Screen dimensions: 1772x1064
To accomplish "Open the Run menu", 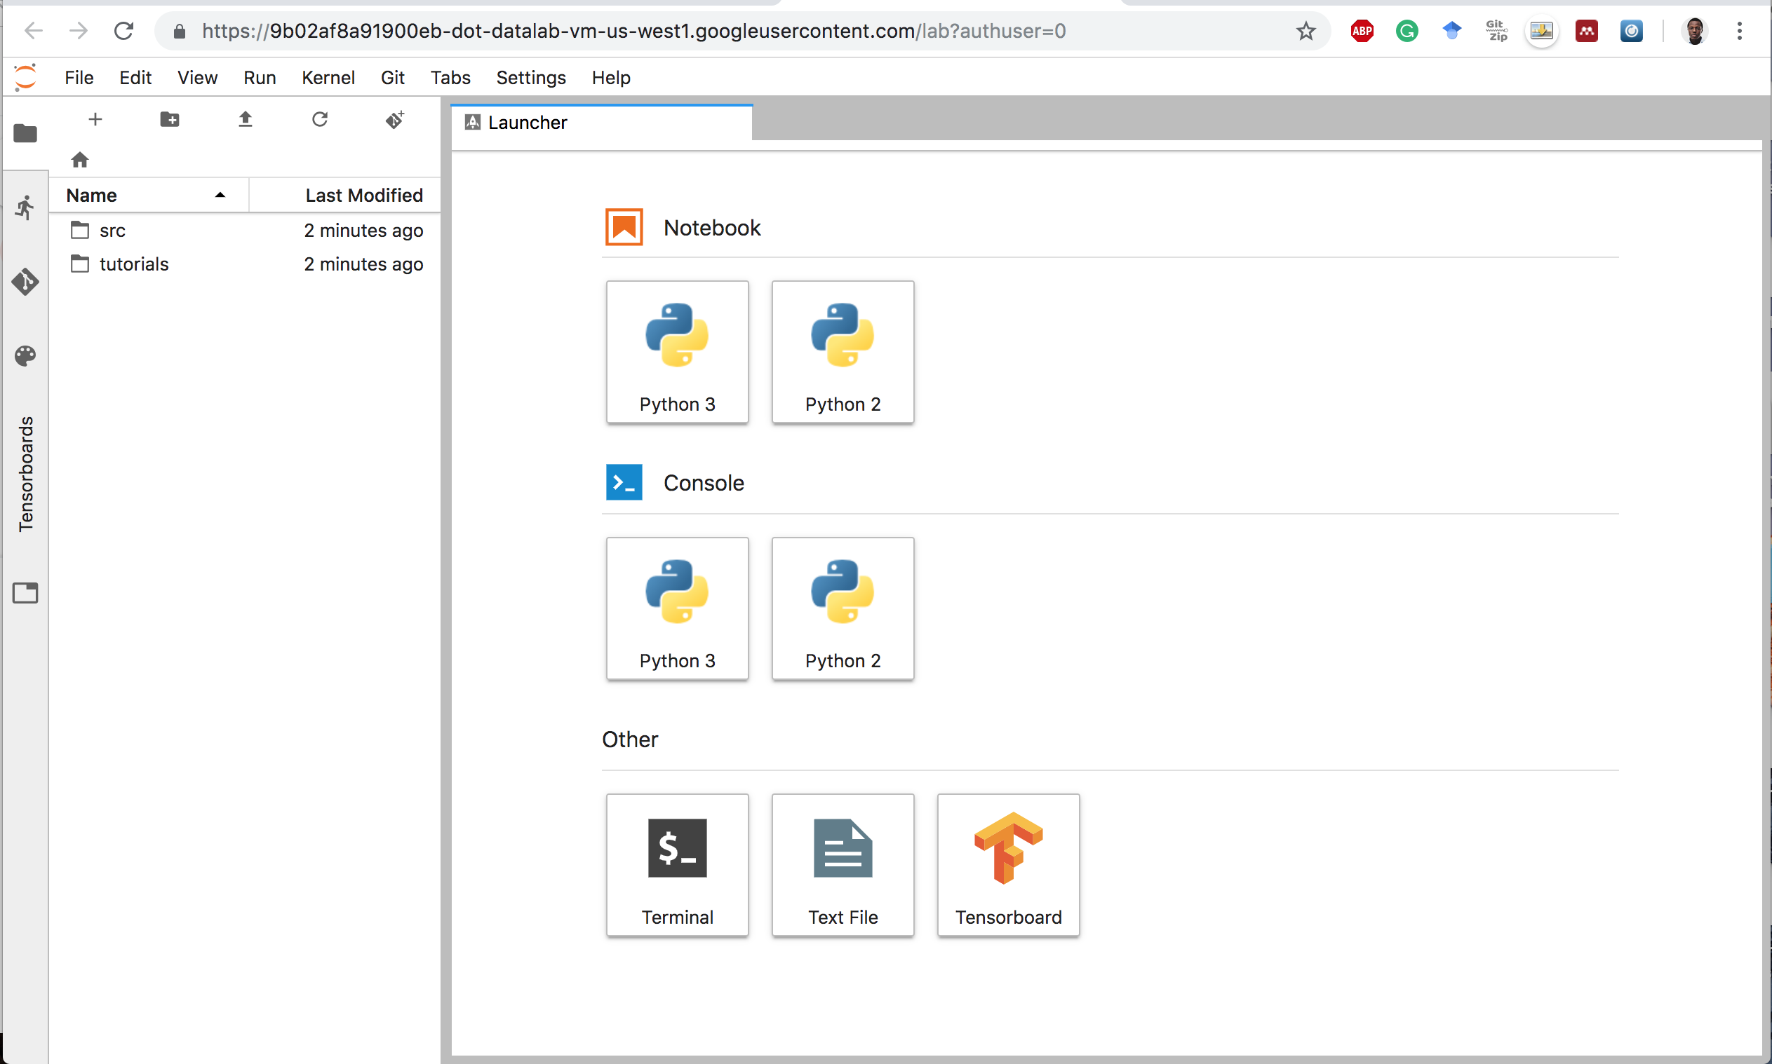I will (x=258, y=77).
